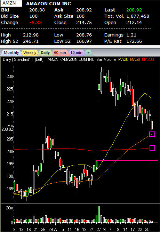Click the AMAZON COM INC title in quote panel
Screen dimensions: 160x232
[x=49, y=4]
